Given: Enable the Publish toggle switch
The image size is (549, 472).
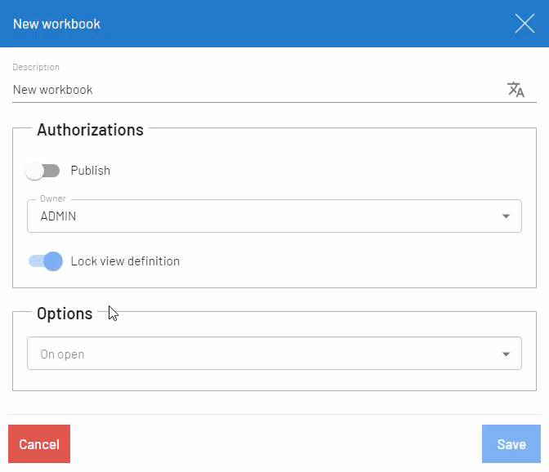Looking at the screenshot, I should coord(42,171).
